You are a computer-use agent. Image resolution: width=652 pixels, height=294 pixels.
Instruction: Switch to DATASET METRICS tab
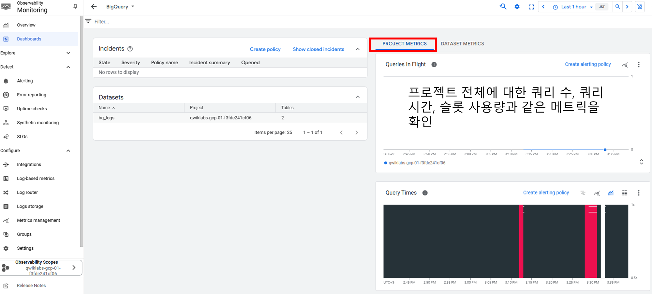462,44
